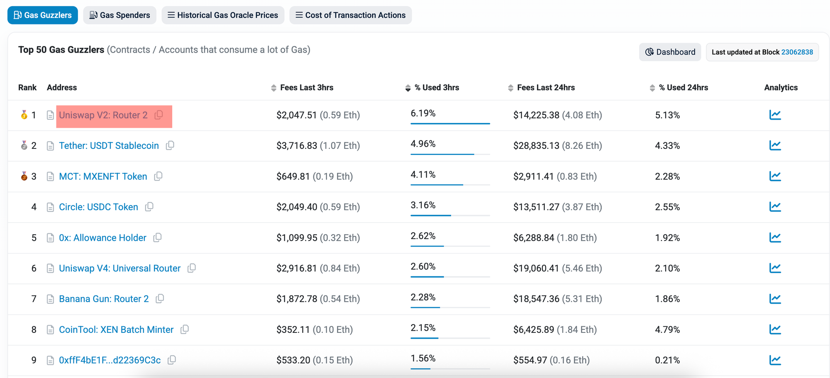Open the Circle: USDC Token address link
The height and width of the screenshot is (378, 830).
[x=98, y=207]
